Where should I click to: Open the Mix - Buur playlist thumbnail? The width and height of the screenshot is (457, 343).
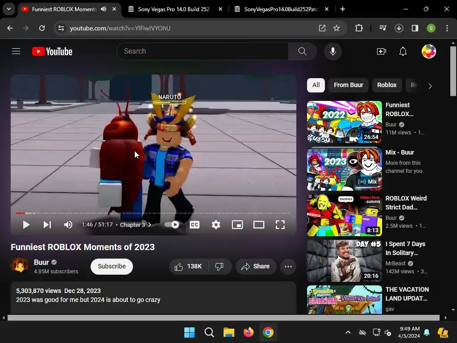[344, 169]
